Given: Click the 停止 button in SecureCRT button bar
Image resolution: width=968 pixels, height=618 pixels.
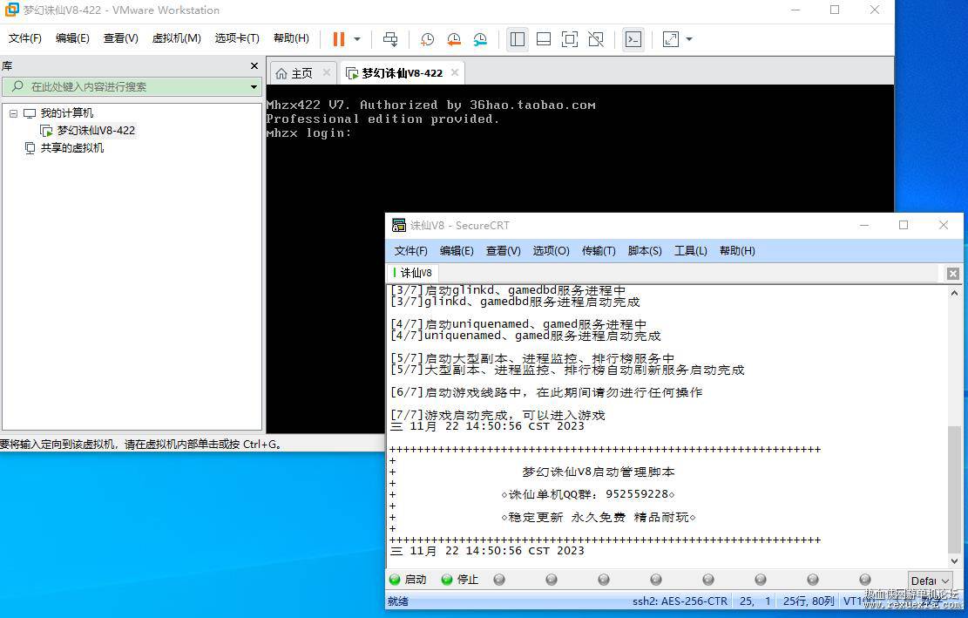Looking at the screenshot, I should 461,579.
